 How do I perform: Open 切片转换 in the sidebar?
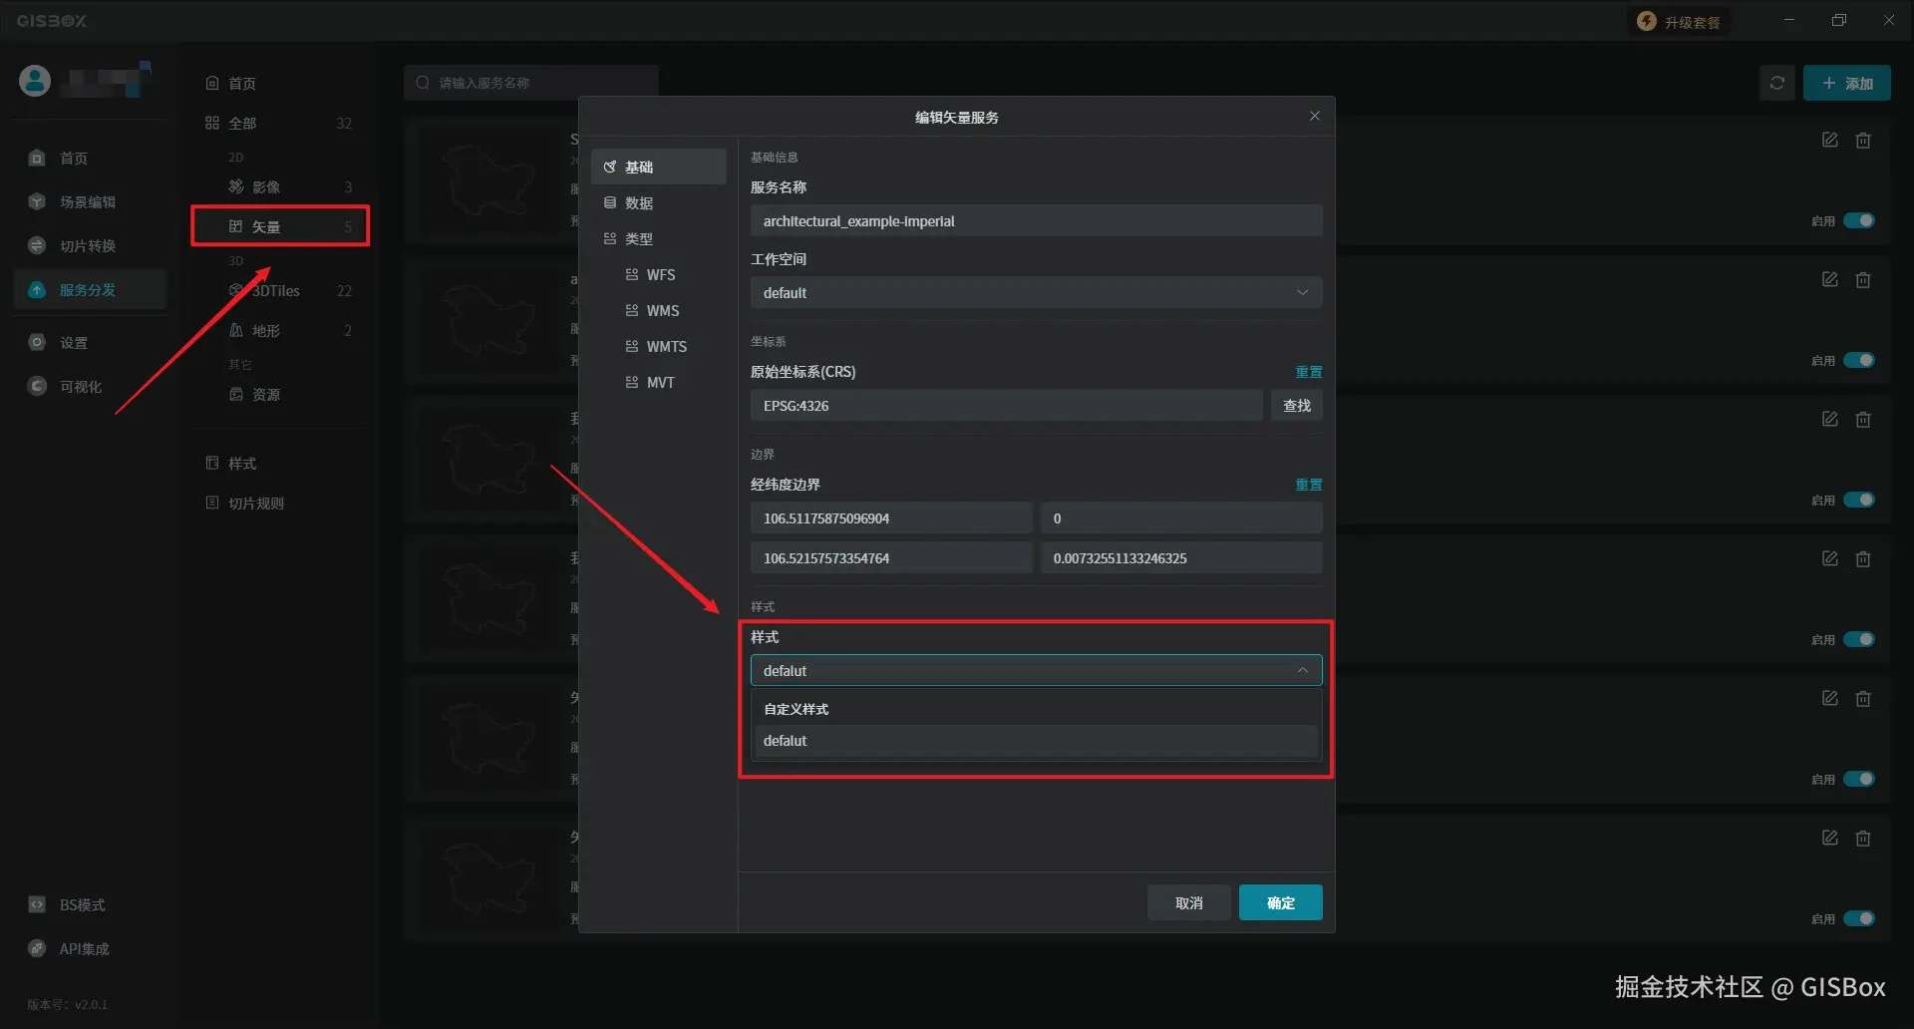point(90,245)
